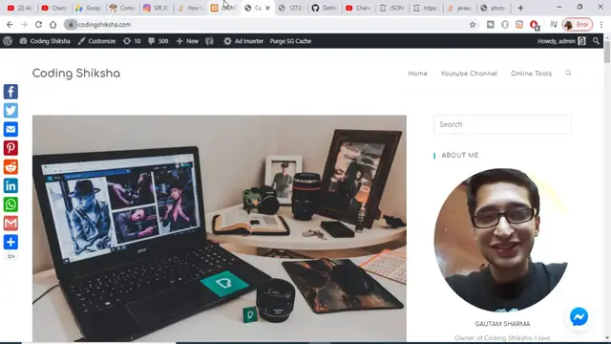Share page on Facebook sidebar icon
The image size is (611, 344).
coord(11,92)
